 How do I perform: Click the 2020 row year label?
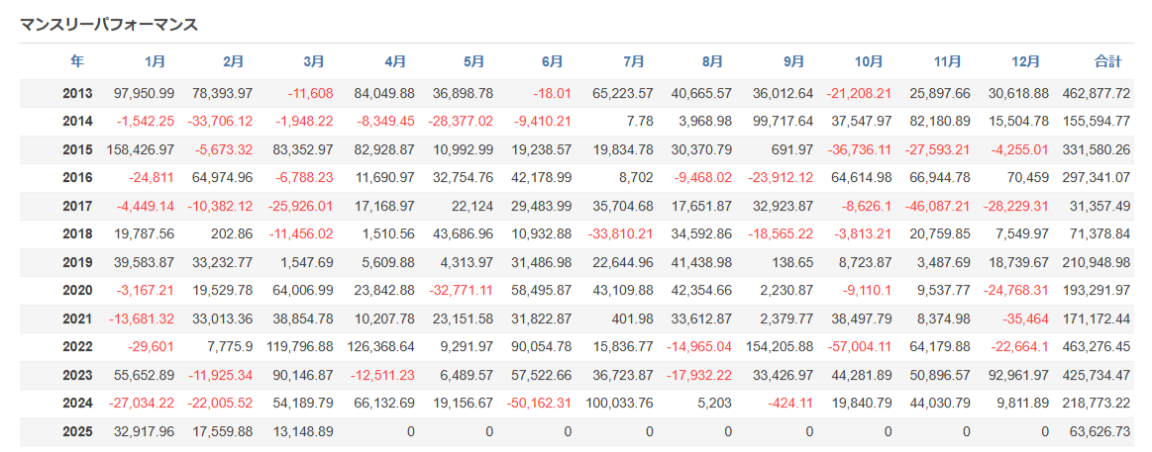pyautogui.click(x=77, y=291)
